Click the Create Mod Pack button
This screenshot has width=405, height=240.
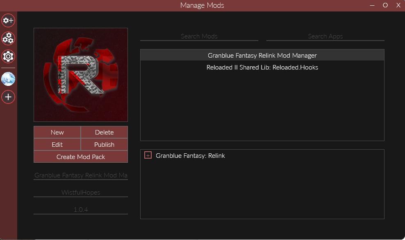pos(81,157)
